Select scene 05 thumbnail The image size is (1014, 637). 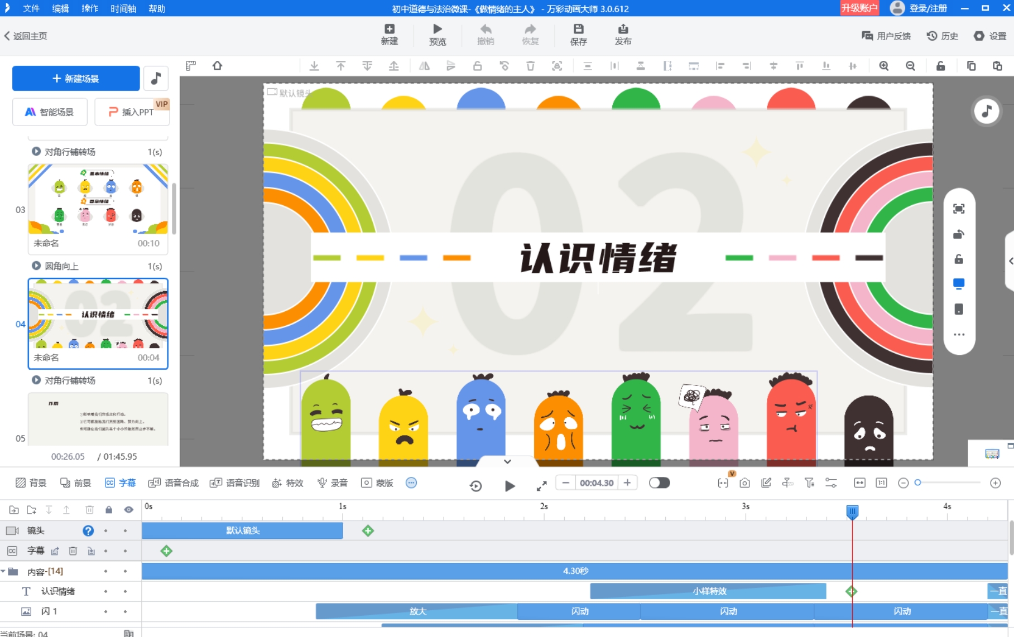(x=98, y=419)
